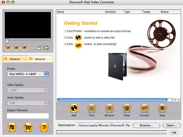Image resolution: width=183 pixels, height=137 pixels.
Task: Click the Status column header
Action: [x=170, y=12]
